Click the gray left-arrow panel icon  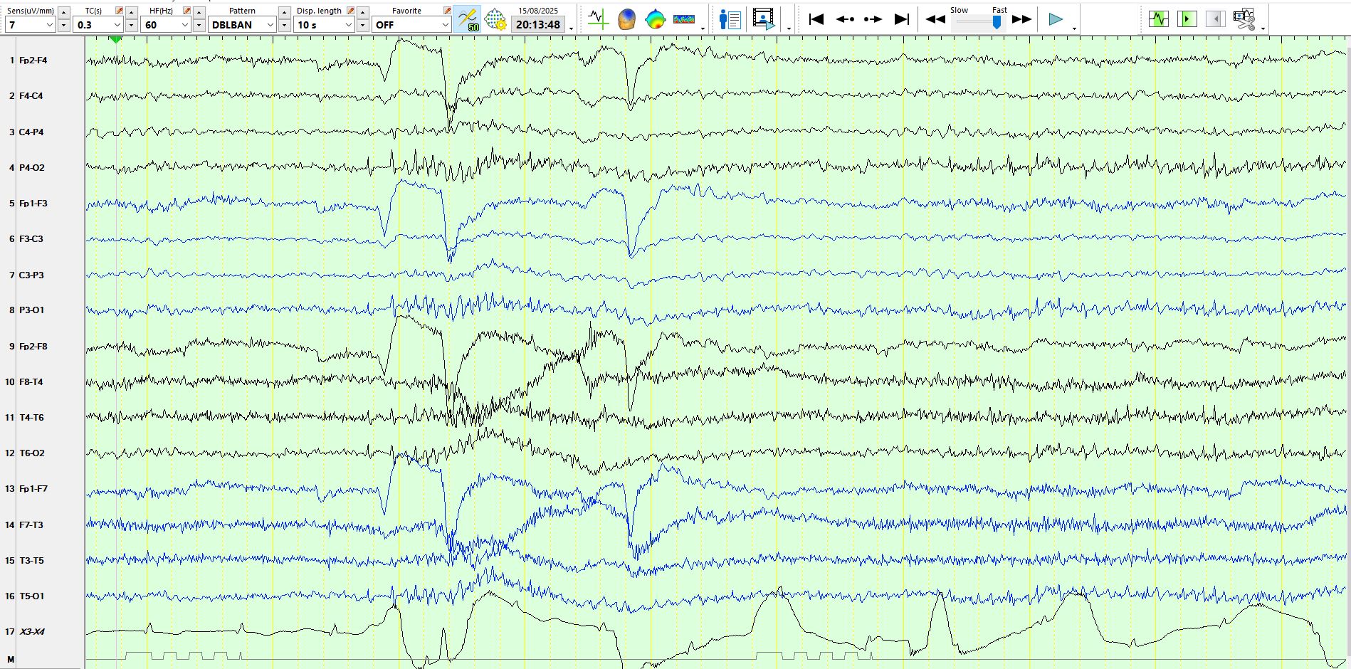tap(1215, 19)
